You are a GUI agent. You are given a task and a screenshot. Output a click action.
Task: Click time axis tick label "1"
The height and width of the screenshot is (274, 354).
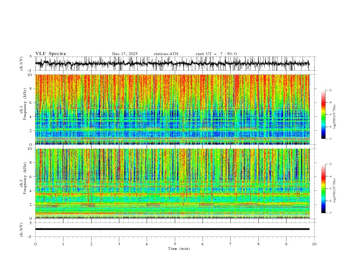tap(63, 244)
